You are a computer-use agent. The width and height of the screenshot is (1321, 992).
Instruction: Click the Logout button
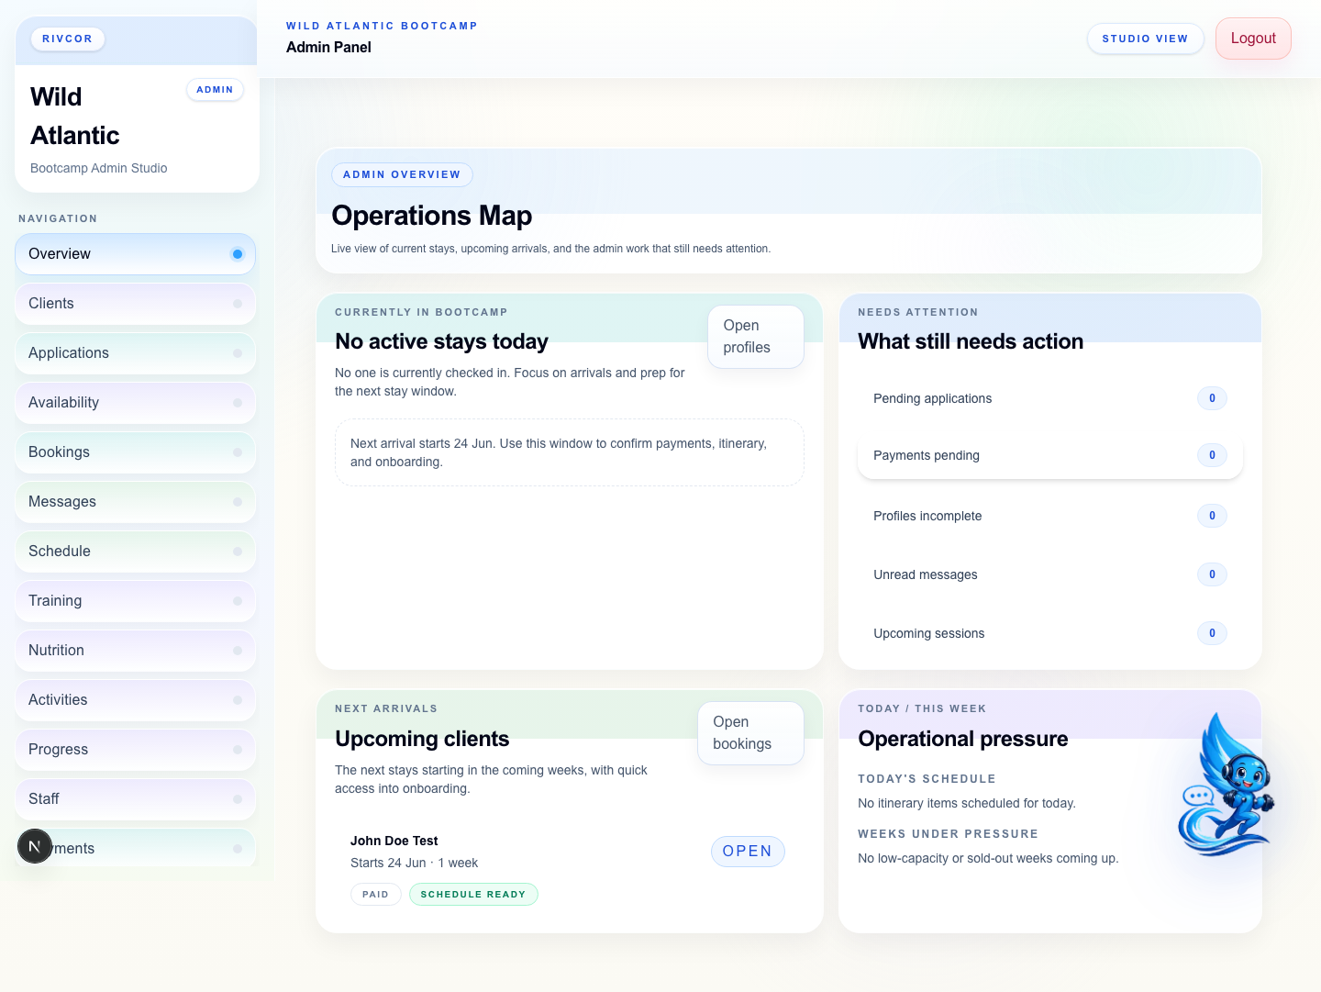click(x=1253, y=39)
